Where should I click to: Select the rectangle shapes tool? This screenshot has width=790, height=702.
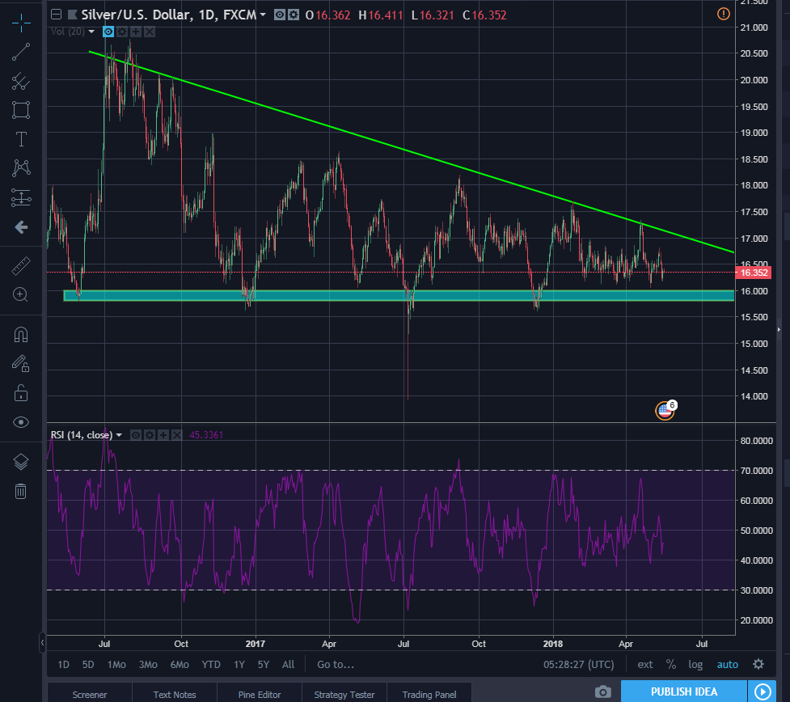(21, 110)
